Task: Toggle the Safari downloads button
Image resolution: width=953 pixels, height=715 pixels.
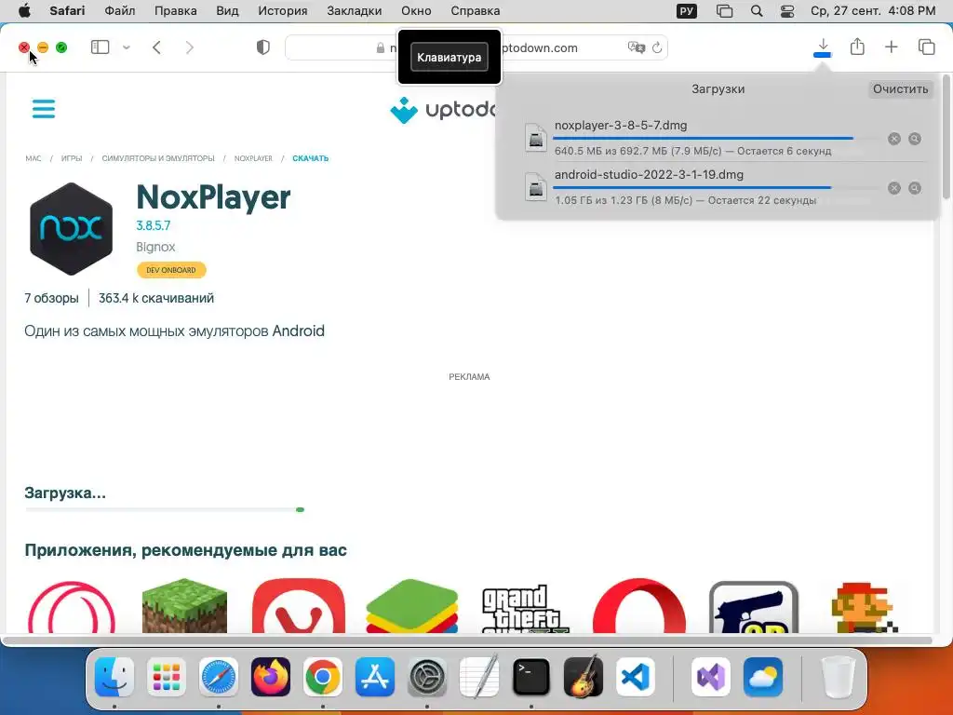Action: 823,47
